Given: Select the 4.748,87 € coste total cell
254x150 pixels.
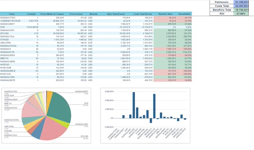Looking at the screenshot, I should tap(148, 33).
